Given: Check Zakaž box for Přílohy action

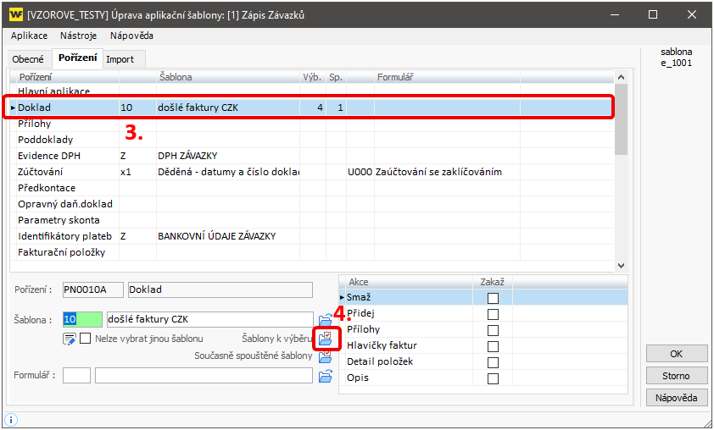Looking at the screenshot, I should point(493,330).
